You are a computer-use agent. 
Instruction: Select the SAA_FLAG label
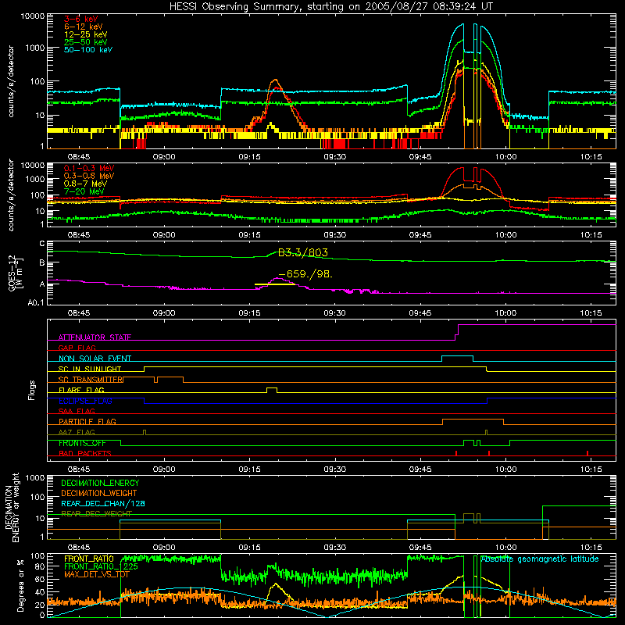(x=77, y=411)
